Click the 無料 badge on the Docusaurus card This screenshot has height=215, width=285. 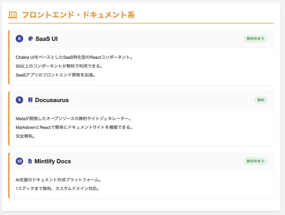coord(261,100)
